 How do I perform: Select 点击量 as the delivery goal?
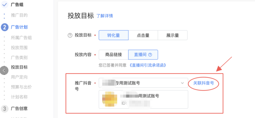(x=143, y=35)
